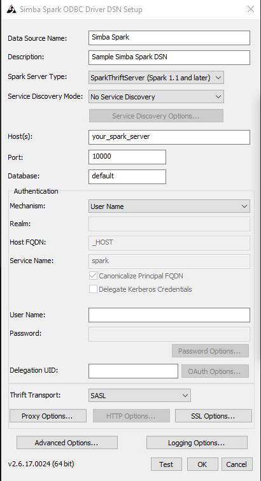Expand the Spark Server Type dropdown
The height and width of the screenshot is (481, 261).
156,78
